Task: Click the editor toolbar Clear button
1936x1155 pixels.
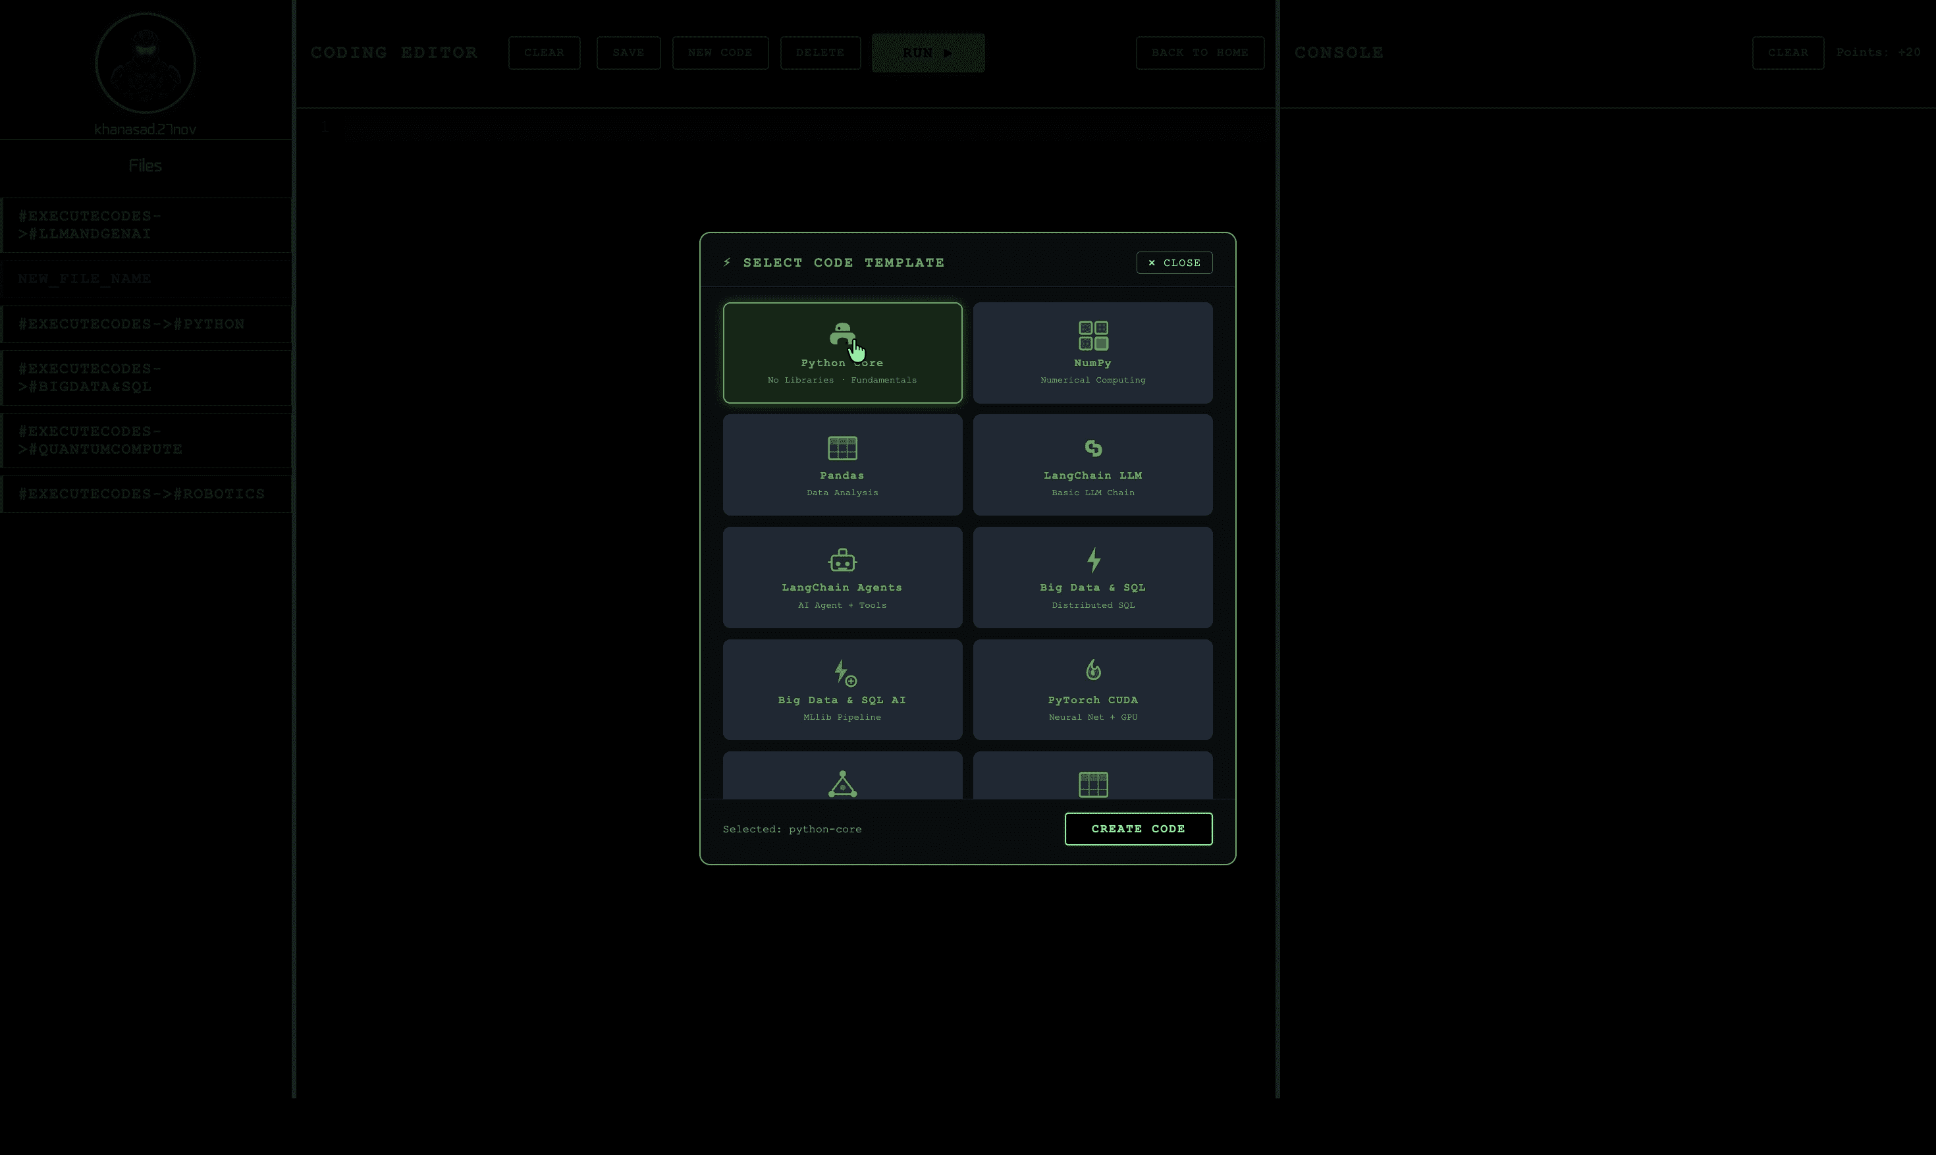Action: point(544,53)
